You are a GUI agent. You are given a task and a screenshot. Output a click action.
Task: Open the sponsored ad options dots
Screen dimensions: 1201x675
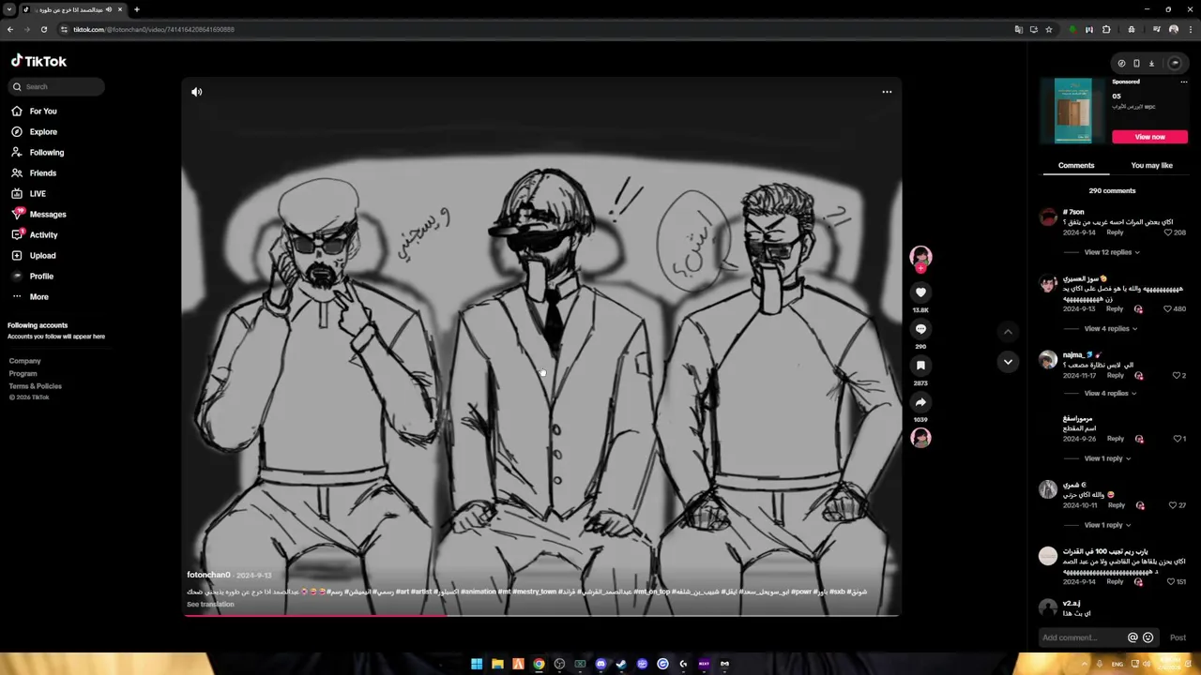pyautogui.click(x=1183, y=82)
